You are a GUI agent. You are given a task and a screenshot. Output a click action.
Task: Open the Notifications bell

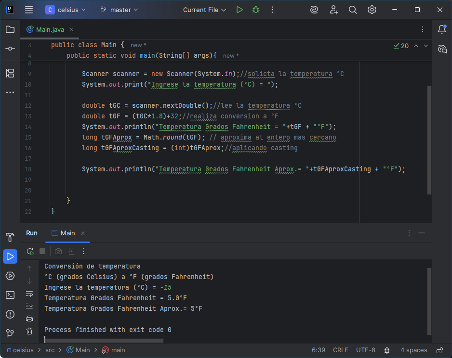coord(442,29)
